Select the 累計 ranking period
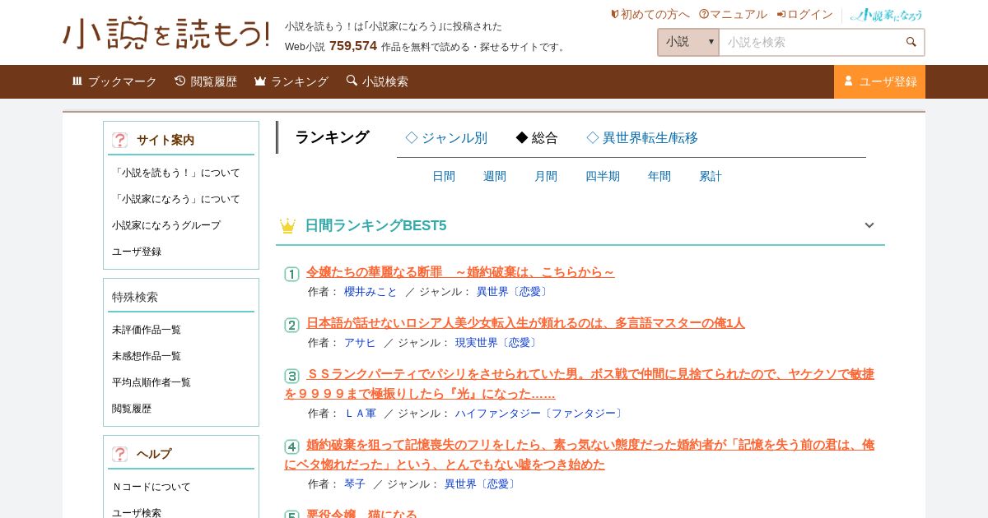Viewport: 988px width, 518px height. click(711, 176)
